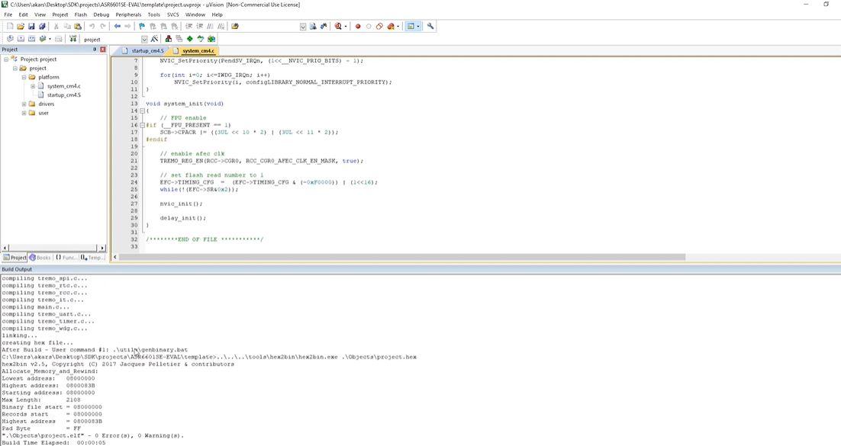Viewport: 841px width, 446px height.
Task: Open Options for Target
Action: [154, 39]
